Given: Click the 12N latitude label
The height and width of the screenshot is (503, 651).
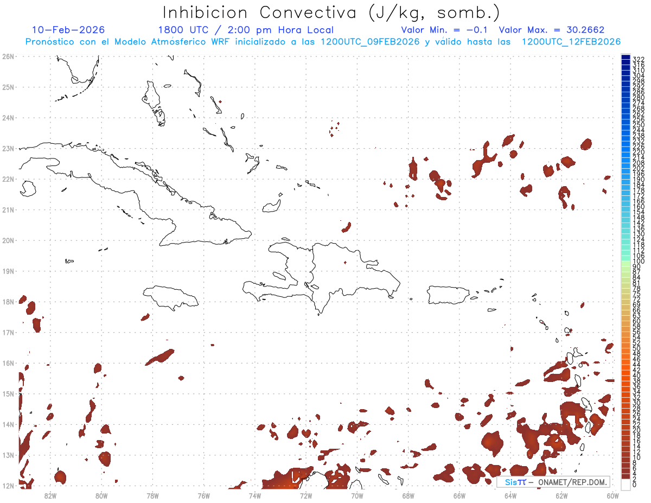Looking at the screenshot, I should (x=8, y=486).
